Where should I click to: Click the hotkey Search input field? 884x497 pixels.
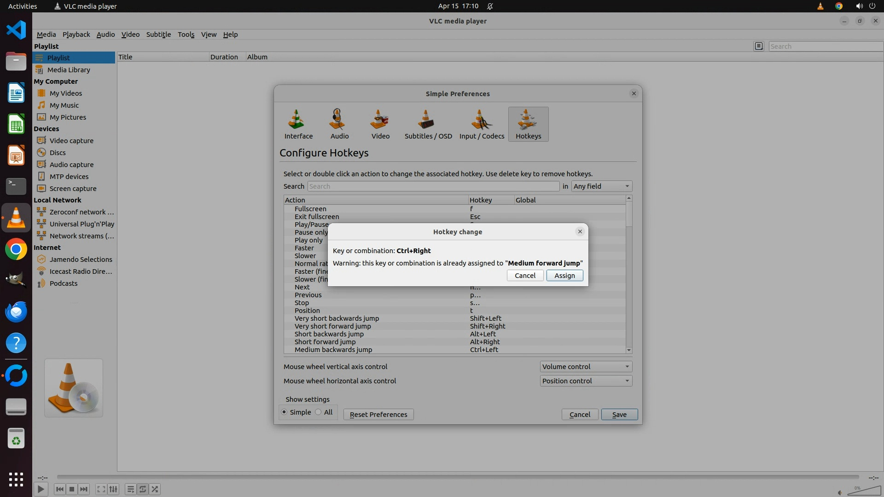click(433, 186)
